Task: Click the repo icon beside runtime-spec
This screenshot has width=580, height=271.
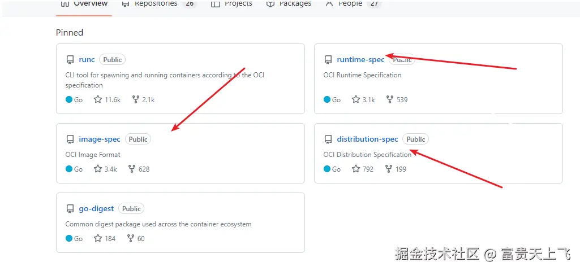Action: point(328,60)
